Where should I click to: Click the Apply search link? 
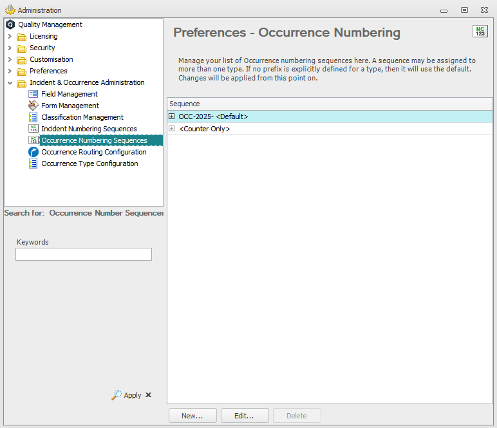click(133, 395)
